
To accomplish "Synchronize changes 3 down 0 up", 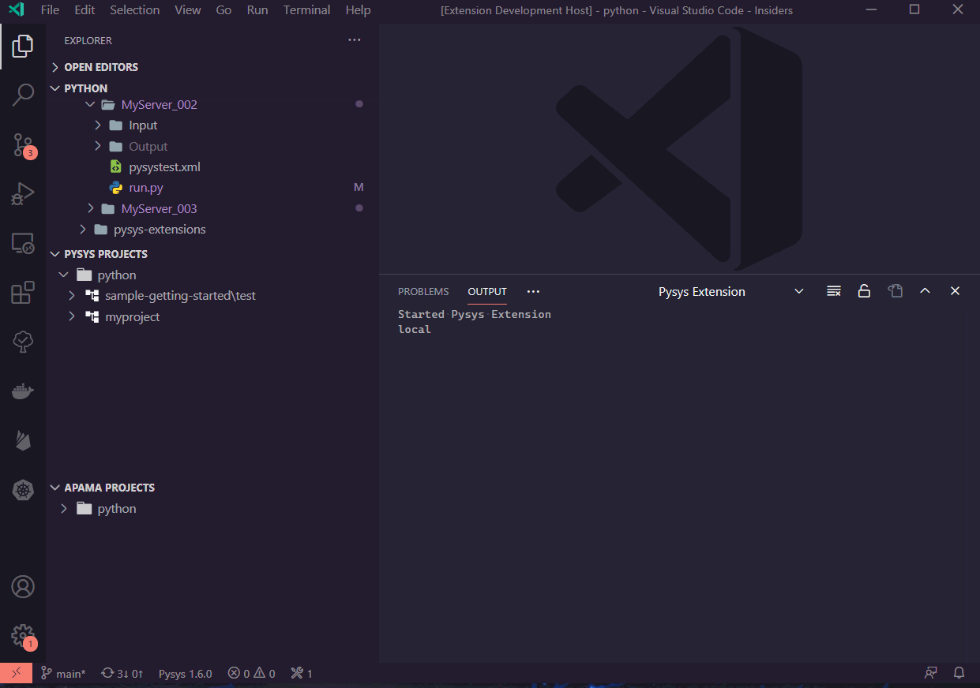I will [x=122, y=673].
